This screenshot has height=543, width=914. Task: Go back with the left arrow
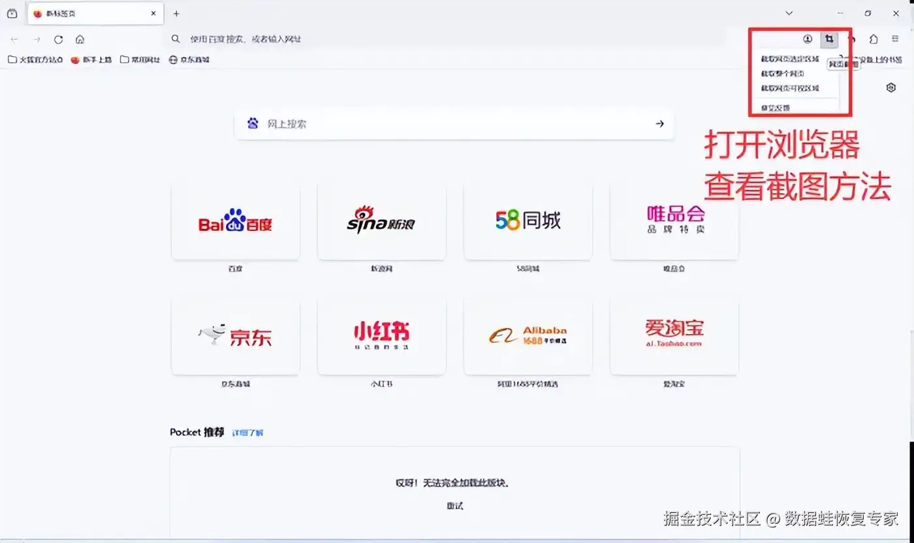point(14,39)
